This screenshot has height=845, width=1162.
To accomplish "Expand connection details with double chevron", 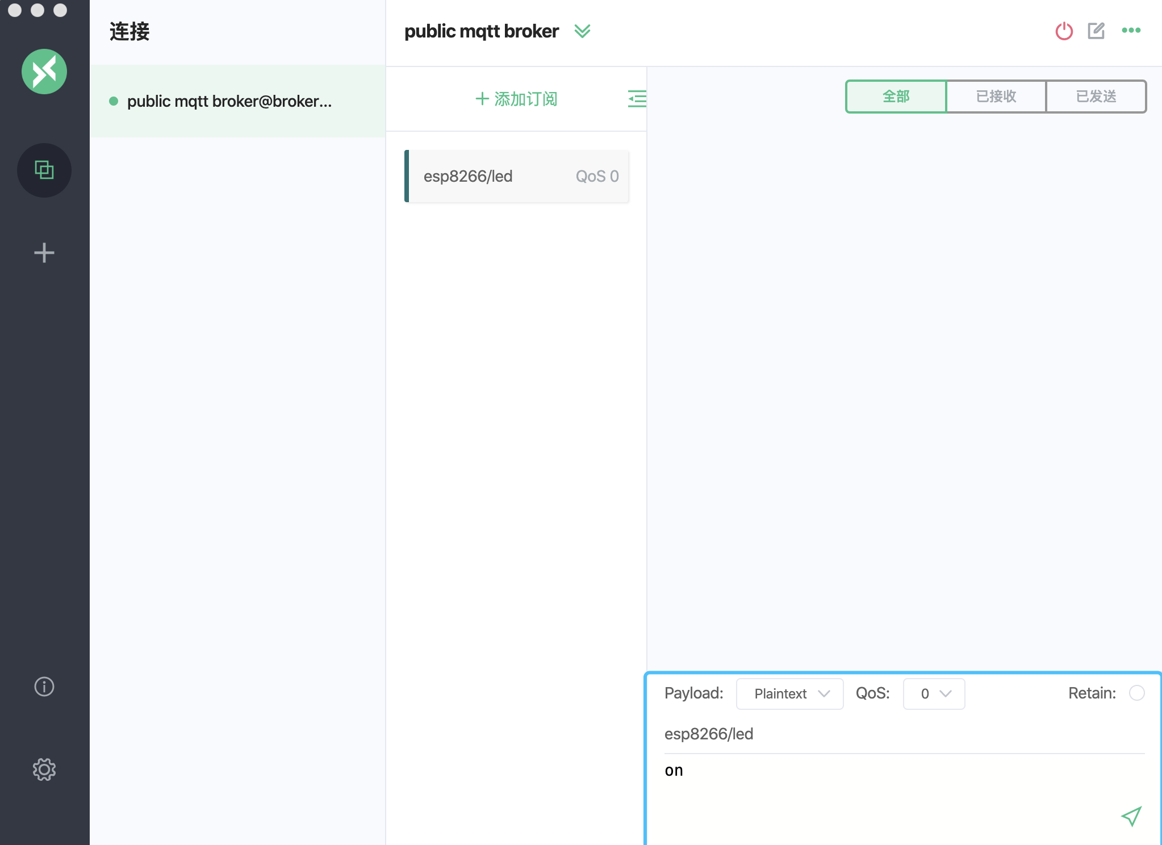I will click(x=582, y=31).
